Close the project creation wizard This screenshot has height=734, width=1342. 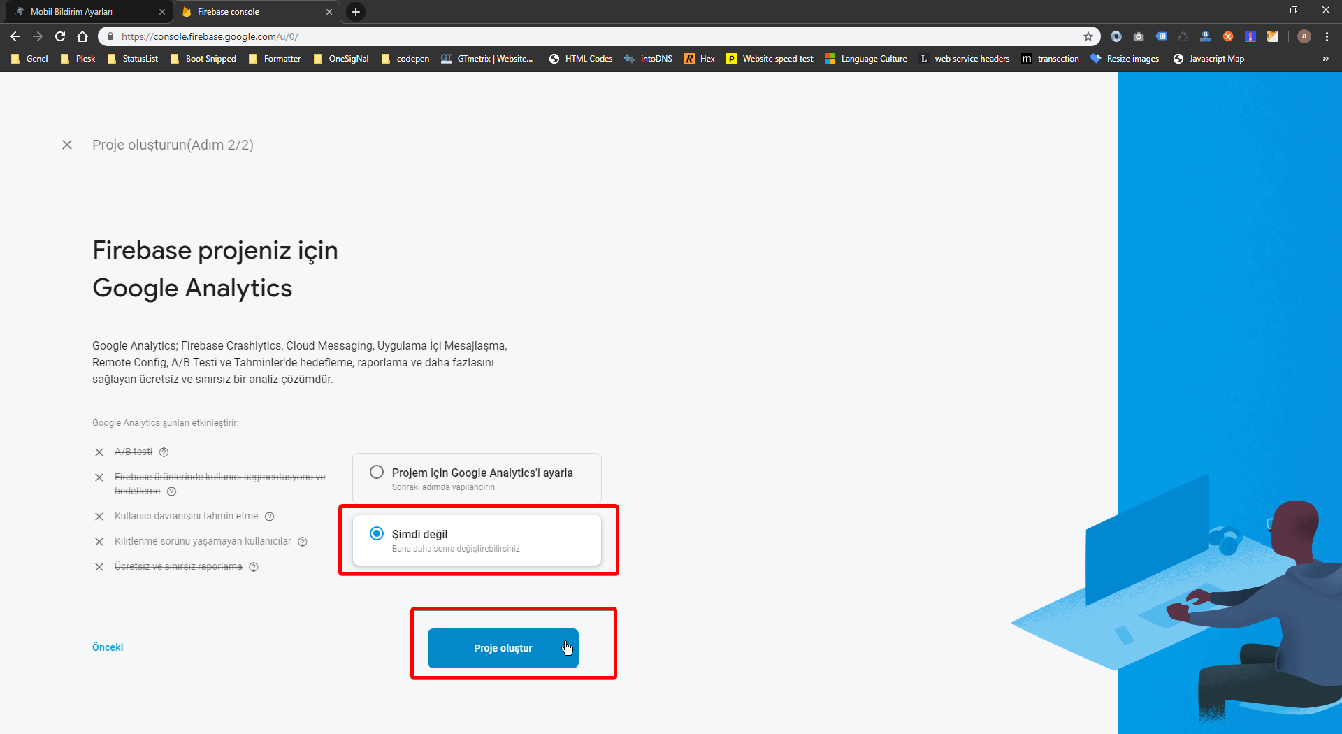point(67,145)
